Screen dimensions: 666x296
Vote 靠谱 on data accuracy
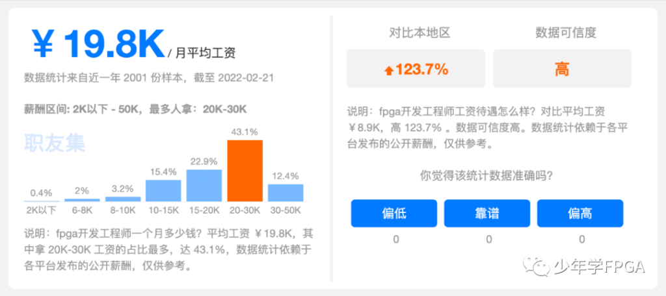[x=487, y=214]
